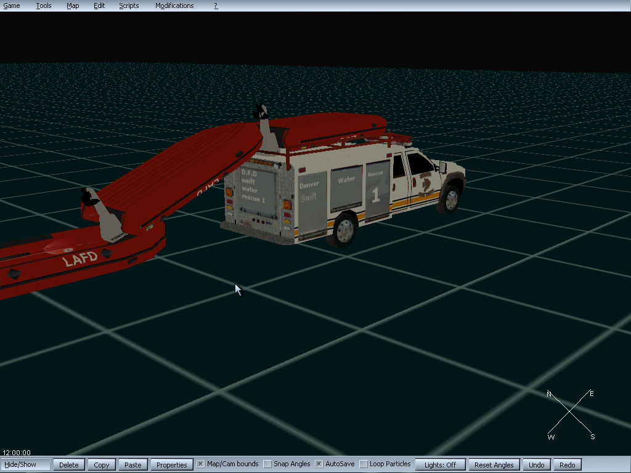The image size is (631, 473).
Task: Open the Edit menu
Action: 99,6
